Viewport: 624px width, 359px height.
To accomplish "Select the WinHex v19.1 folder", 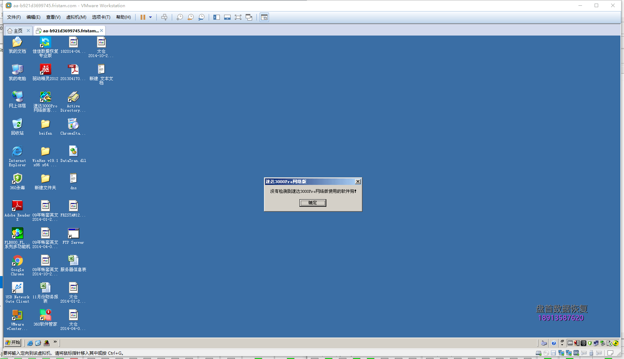I will [45, 156].
